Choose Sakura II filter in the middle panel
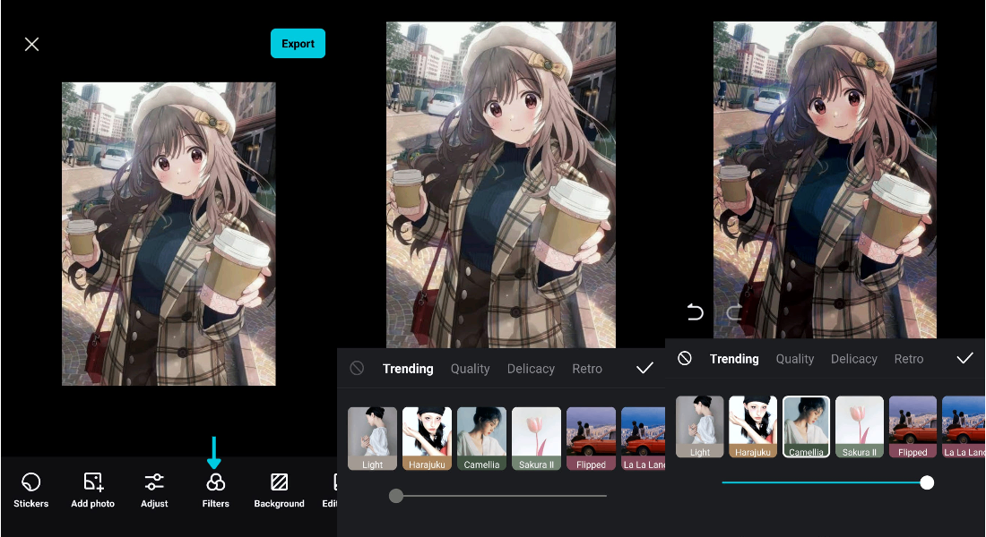Viewport: 986px width, 537px height. [x=536, y=439]
